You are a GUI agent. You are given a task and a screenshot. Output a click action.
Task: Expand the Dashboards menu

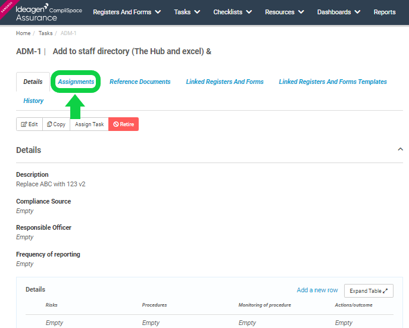[339, 13]
